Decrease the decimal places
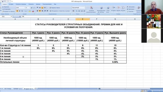163x92 pixels. tap(84, 11)
